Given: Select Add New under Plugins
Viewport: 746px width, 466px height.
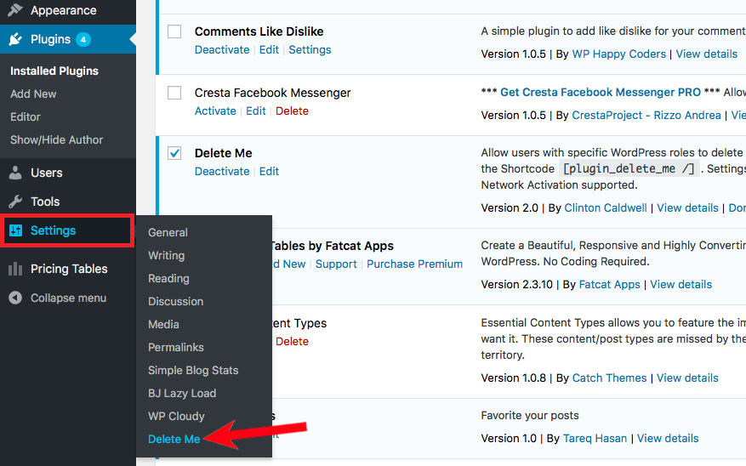Looking at the screenshot, I should (33, 94).
